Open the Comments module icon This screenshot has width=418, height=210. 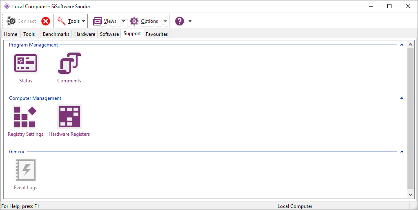tap(69, 63)
